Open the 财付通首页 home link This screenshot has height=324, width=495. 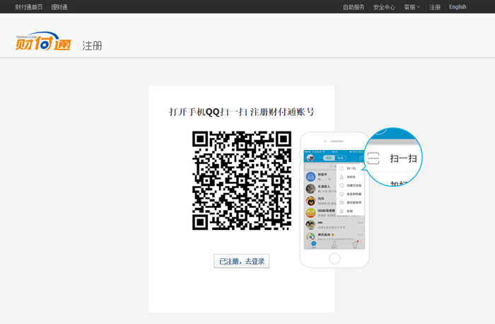coord(29,7)
